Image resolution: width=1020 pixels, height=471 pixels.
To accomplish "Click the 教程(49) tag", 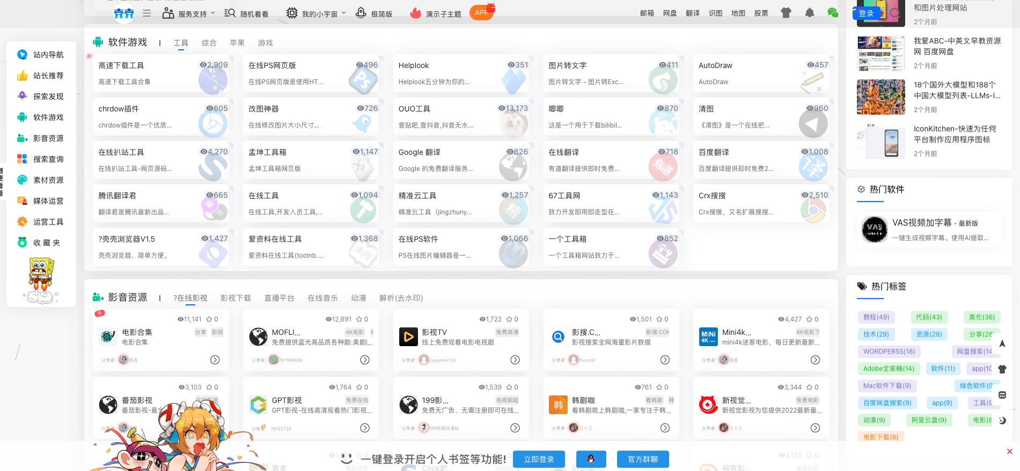I will coord(876,317).
